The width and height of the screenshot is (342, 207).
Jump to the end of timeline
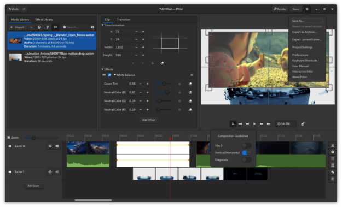click(269, 124)
